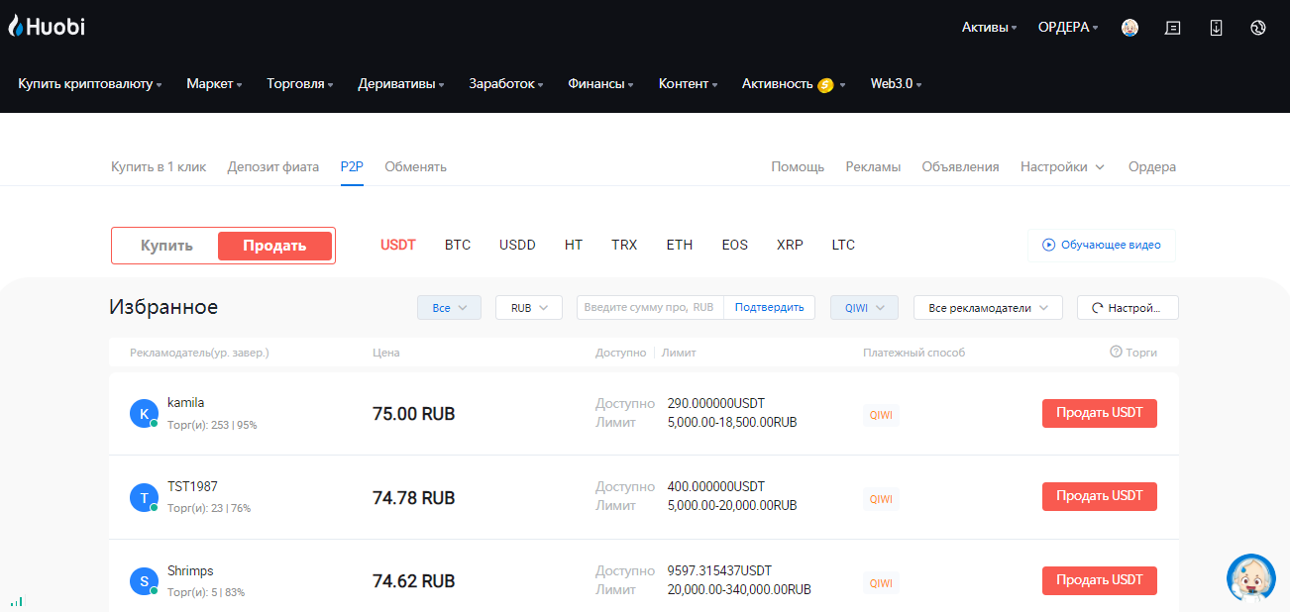
Task: Open the Торговля menu
Action: 300,84
